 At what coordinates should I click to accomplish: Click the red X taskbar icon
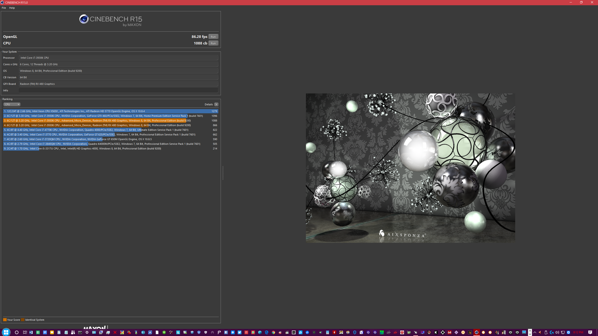tap(115, 332)
